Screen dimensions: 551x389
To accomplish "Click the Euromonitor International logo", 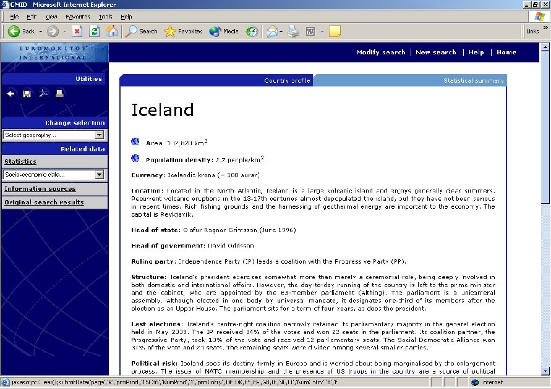I will (54, 52).
